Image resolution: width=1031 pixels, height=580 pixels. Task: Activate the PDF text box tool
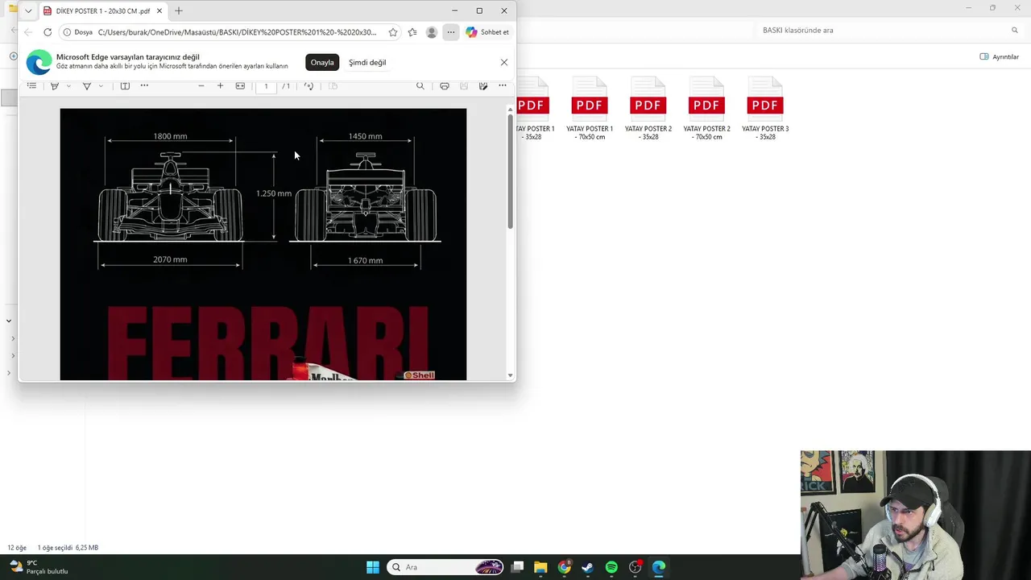pos(125,85)
